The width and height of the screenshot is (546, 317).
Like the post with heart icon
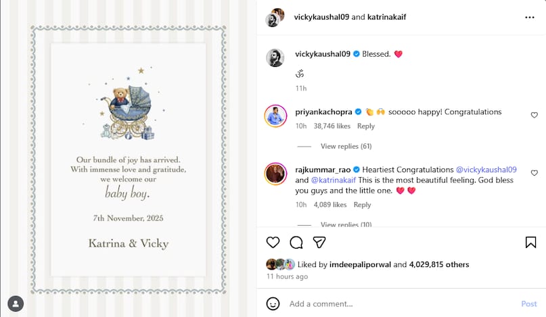tap(273, 242)
